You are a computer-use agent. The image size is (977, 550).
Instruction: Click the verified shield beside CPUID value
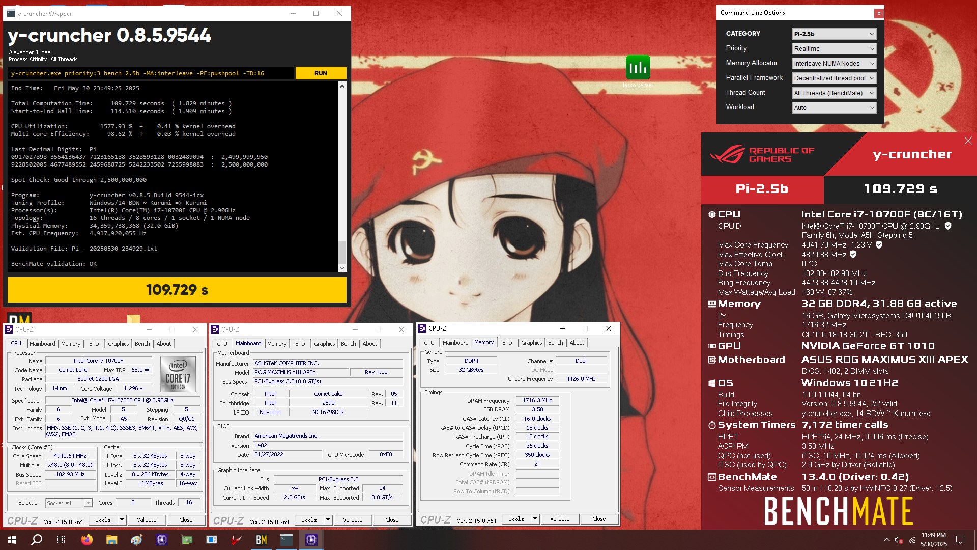(x=948, y=226)
